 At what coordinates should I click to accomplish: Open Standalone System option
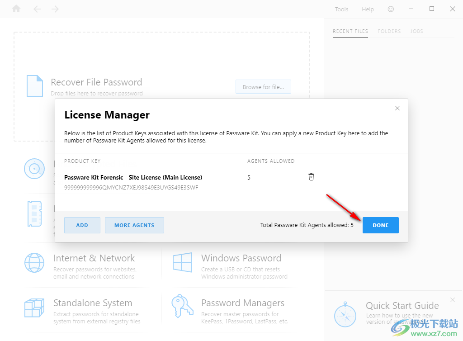coord(93,303)
